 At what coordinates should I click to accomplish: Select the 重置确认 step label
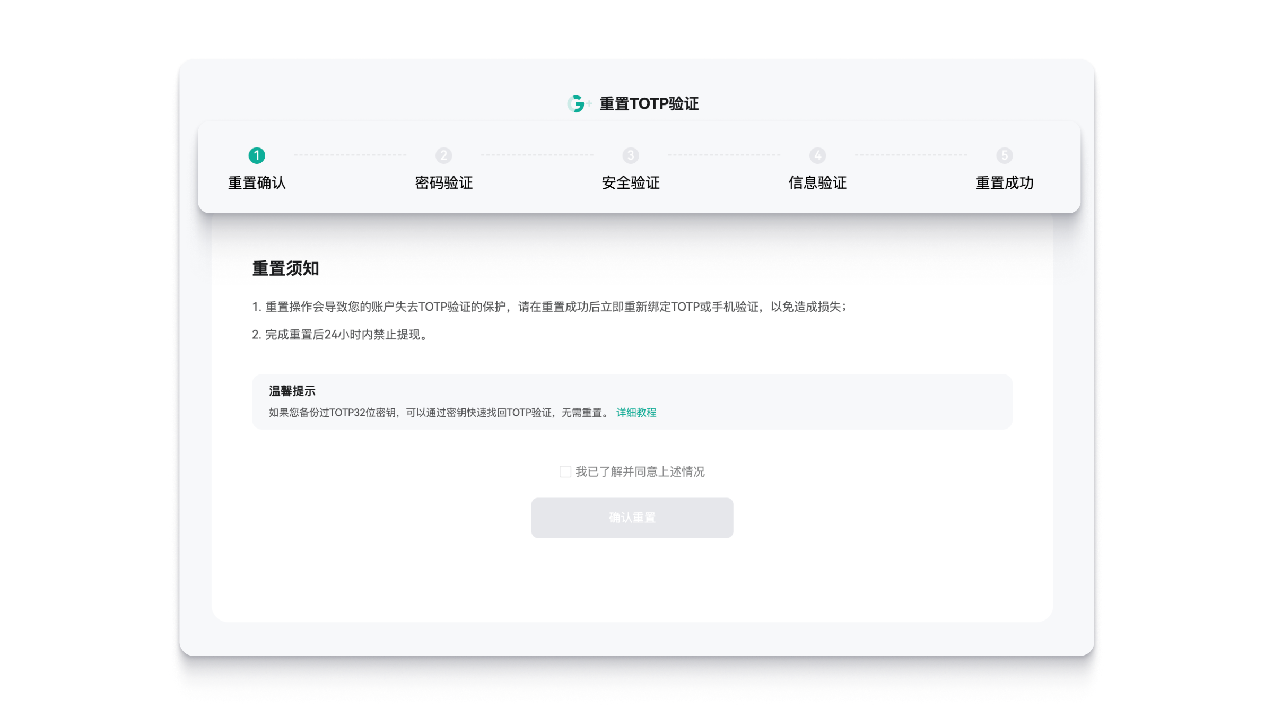coord(257,183)
